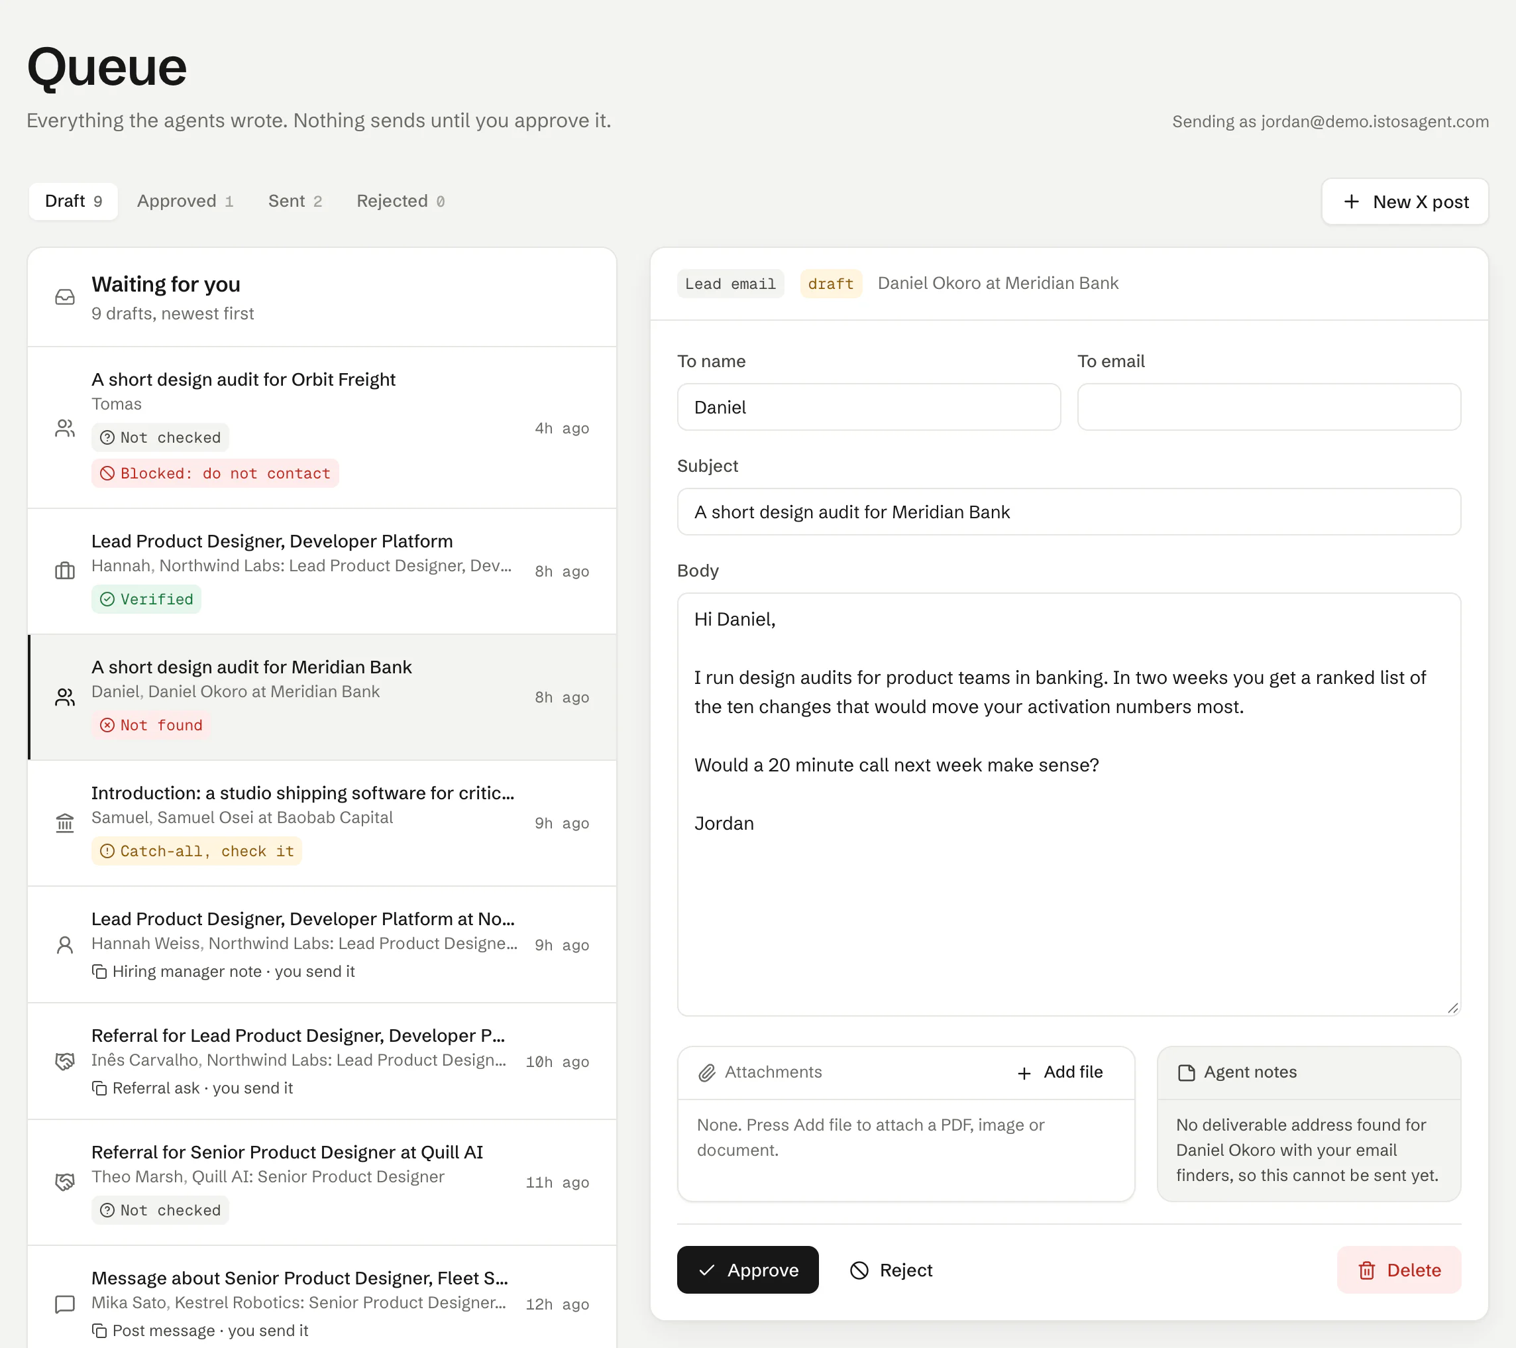Image resolution: width=1516 pixels, height=1348 pixels.
Task: Switch to the Draft tab
Action: pyautogui.click(x=74, y=201)
